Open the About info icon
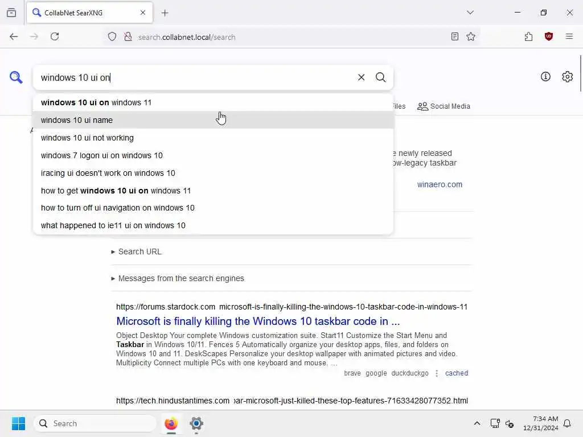 click(545, 77)
